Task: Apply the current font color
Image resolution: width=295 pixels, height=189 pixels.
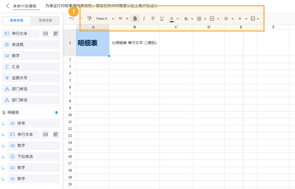Action: point(172,19)
